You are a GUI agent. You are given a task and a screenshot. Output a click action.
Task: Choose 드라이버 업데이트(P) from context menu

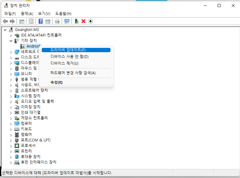(x=76, y=50)
